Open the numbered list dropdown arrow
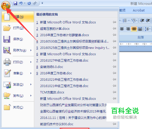Viewport: 152px width, 129px height. 129,21
